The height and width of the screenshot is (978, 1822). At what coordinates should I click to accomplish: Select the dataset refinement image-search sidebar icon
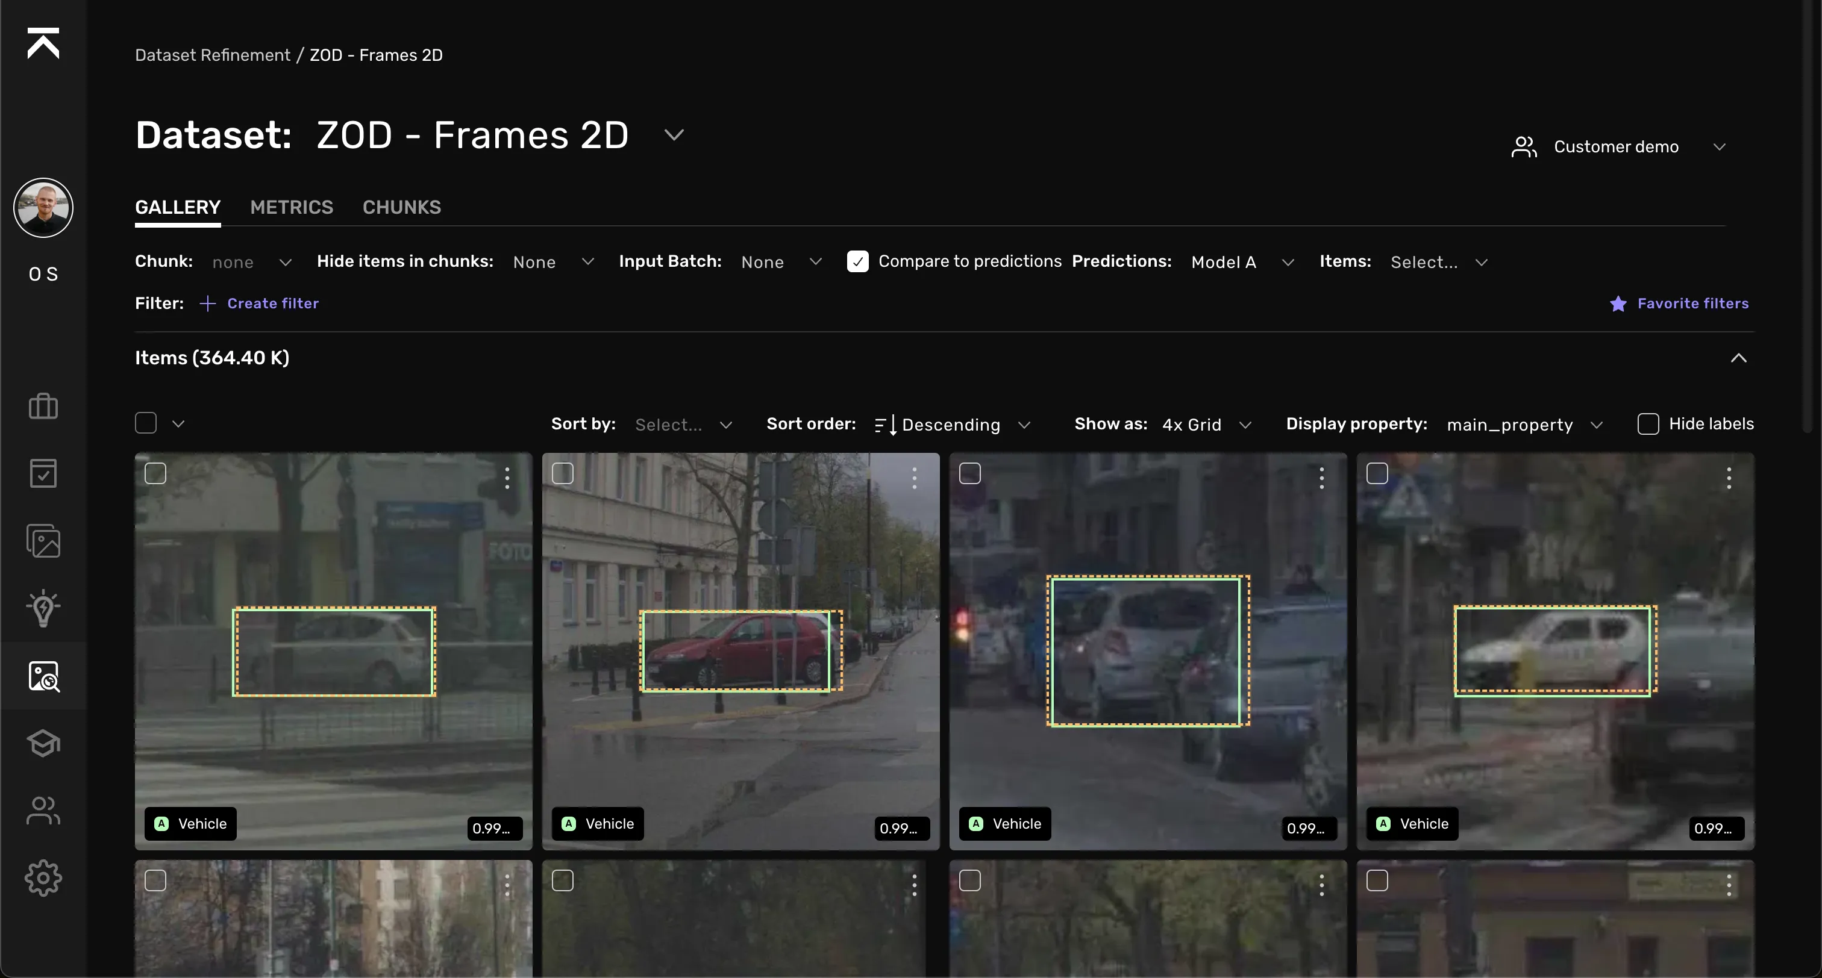coord(43,676)
